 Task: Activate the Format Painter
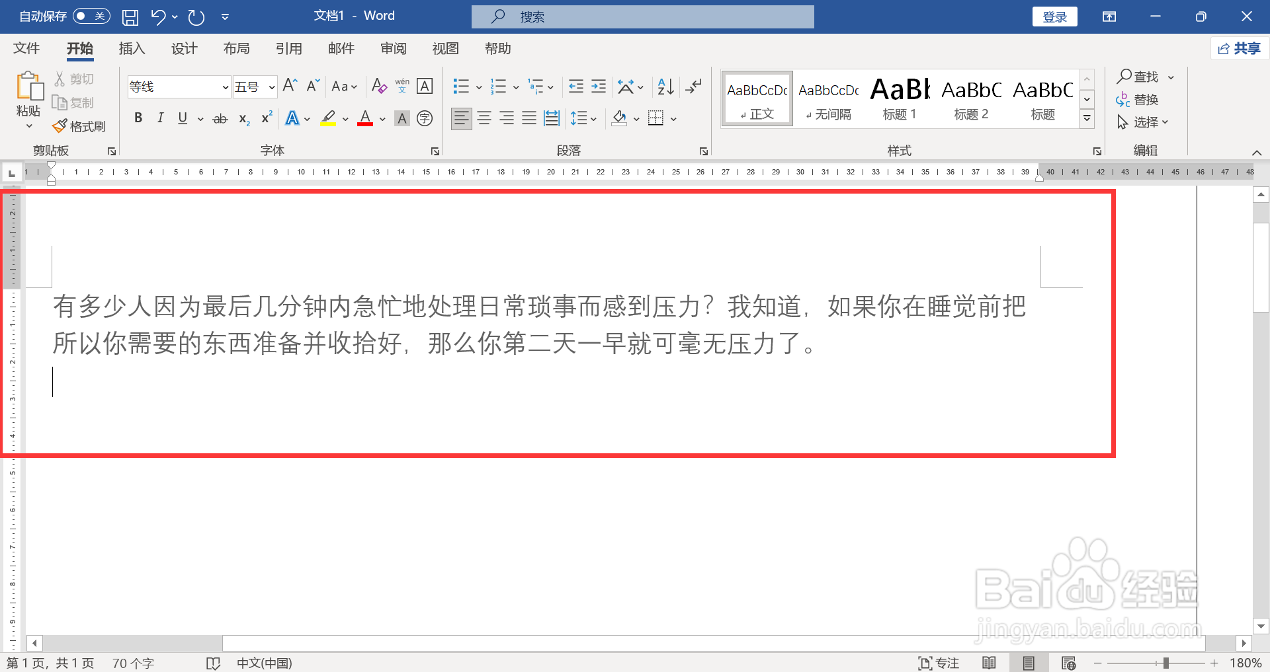click(x=79, y=126)
